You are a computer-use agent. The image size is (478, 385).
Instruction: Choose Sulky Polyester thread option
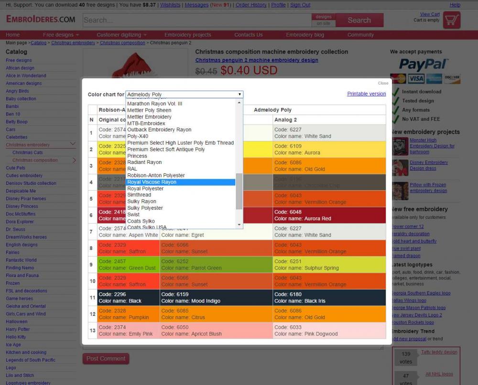click(145, 208)
